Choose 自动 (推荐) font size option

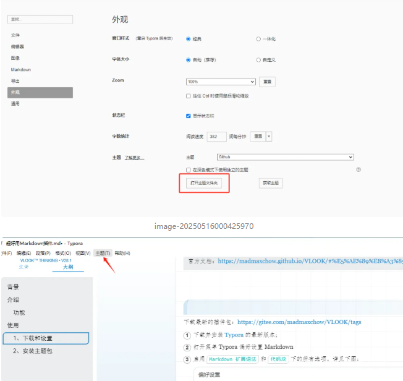pos(188,60)
